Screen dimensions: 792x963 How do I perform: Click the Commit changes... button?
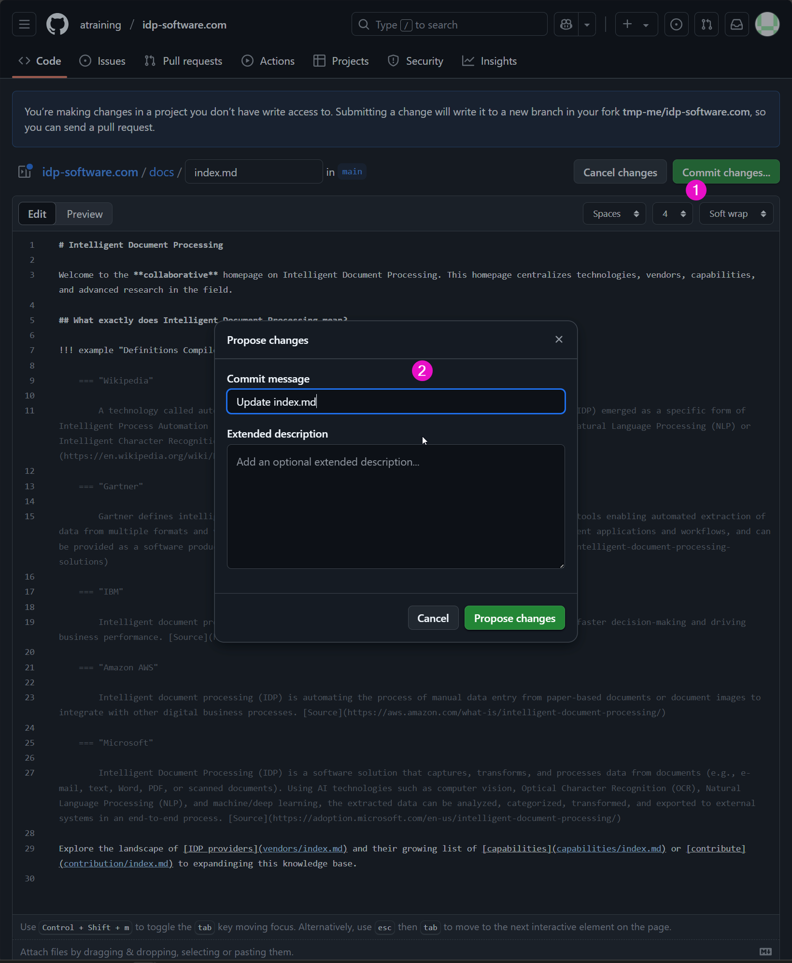(726, 172)
